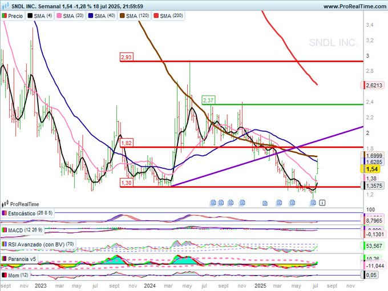Click the 2024 label on the time axis
388x291 pixels.
(149, 285)
